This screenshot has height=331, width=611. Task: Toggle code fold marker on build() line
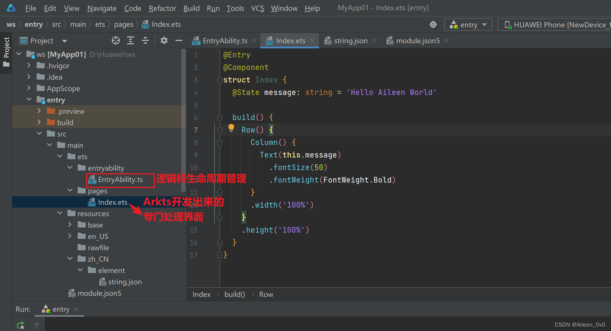point(220,118)
